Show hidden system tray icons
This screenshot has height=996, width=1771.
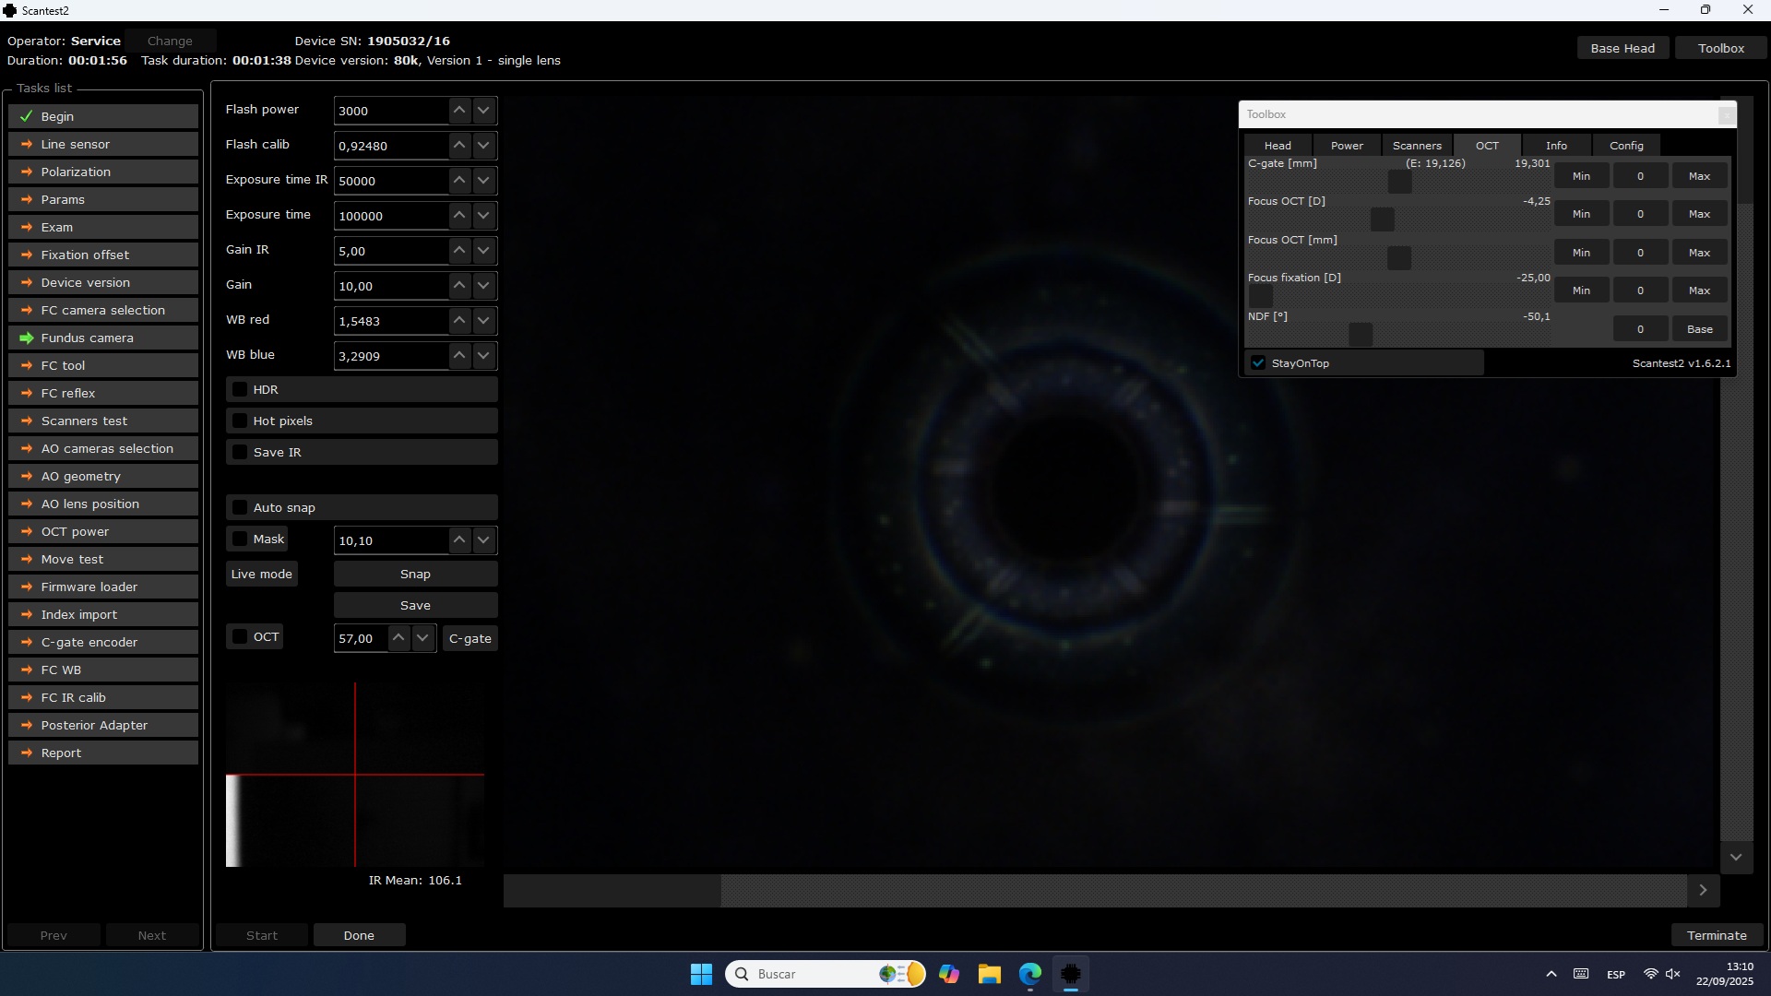click(1551, 974)
